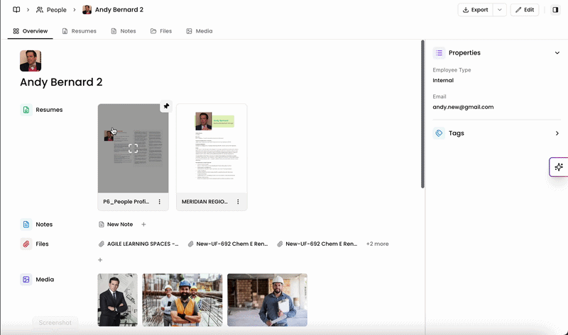The height and width of the screenshot is (335, 568).
Task: Click the Andy Bernard 2 heading
Action: (61, 82)
